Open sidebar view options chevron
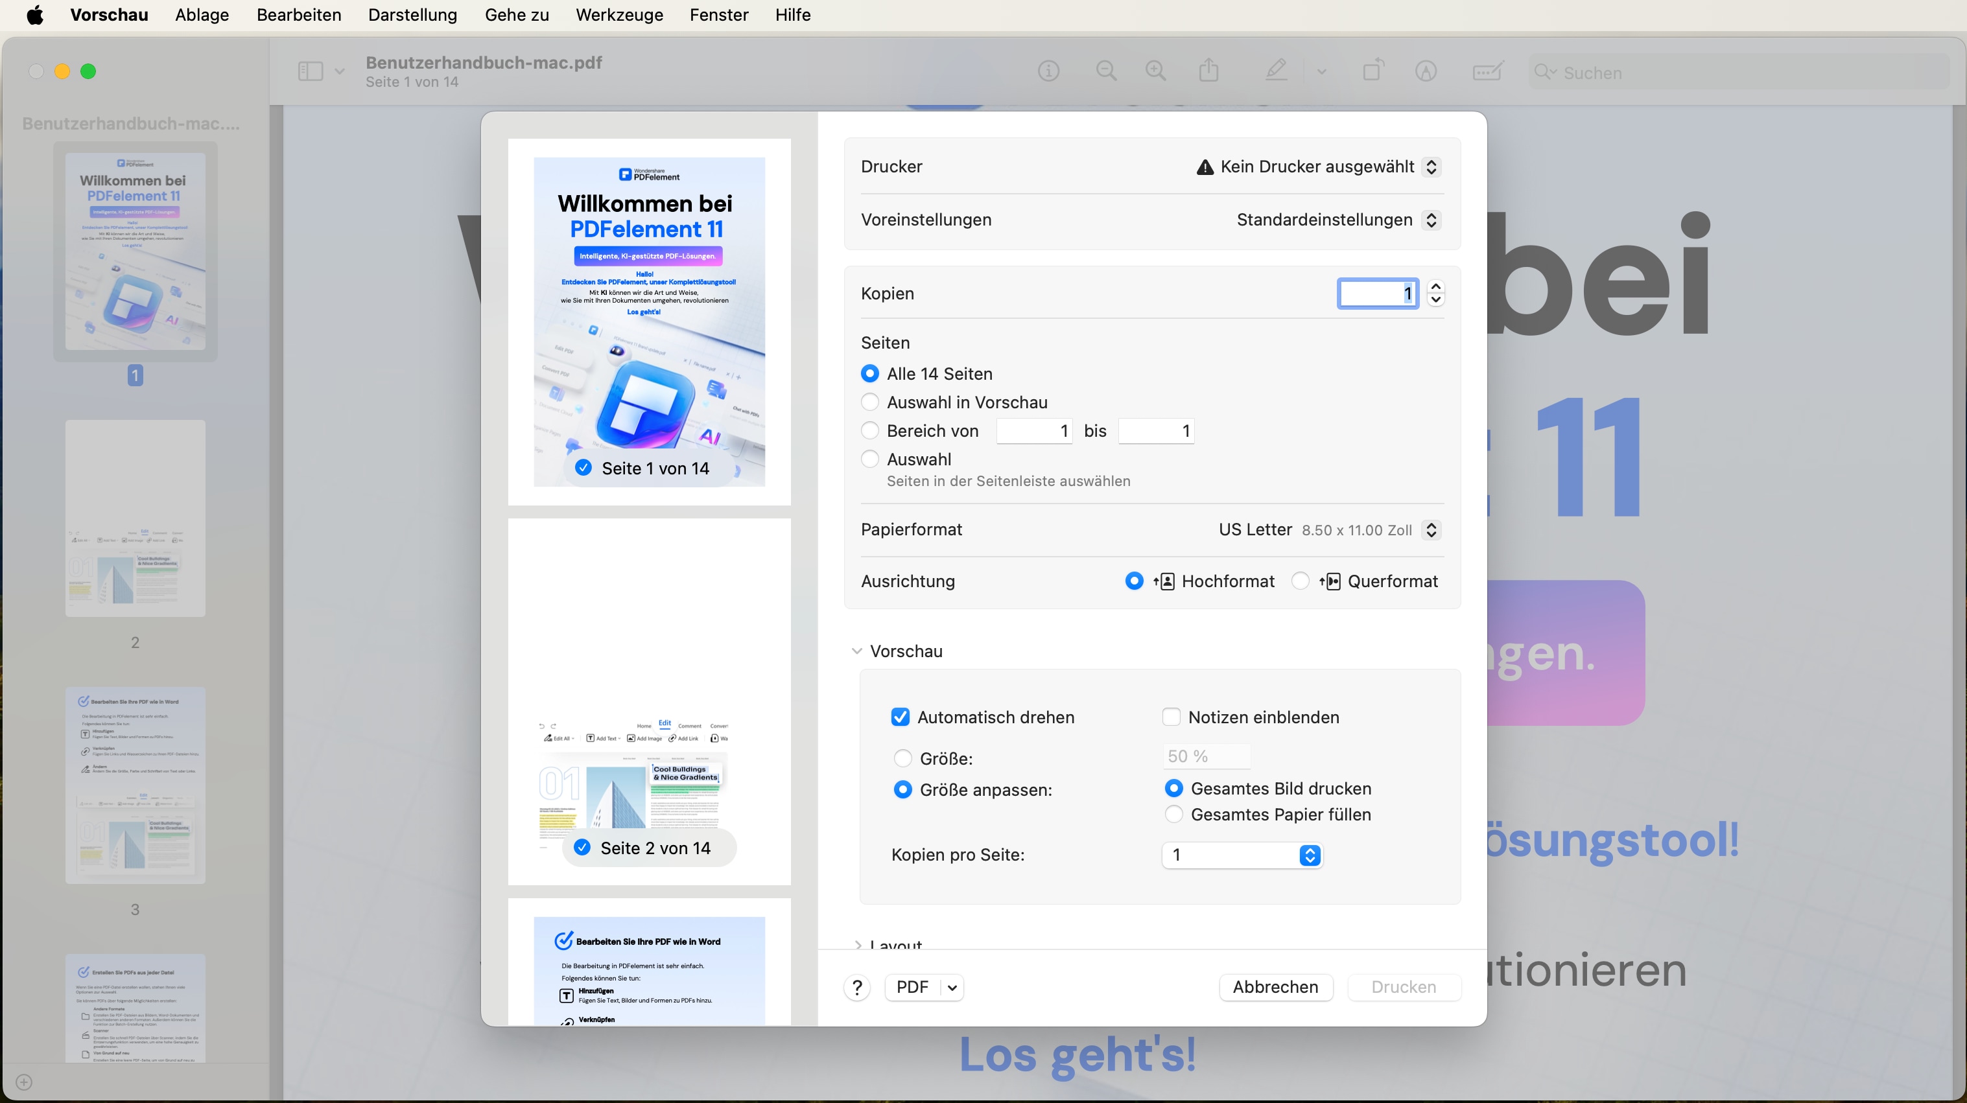Image resolution: width=1967 pixels, height=1103 pixels. click(340, 72)
